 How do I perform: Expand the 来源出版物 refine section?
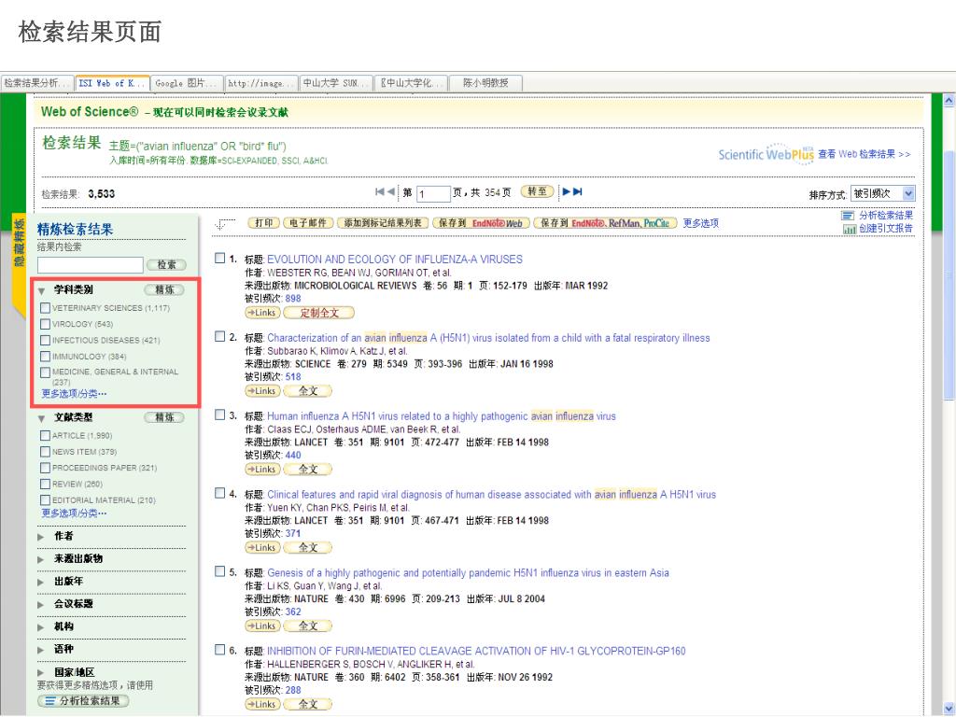[x=41, y=559]
